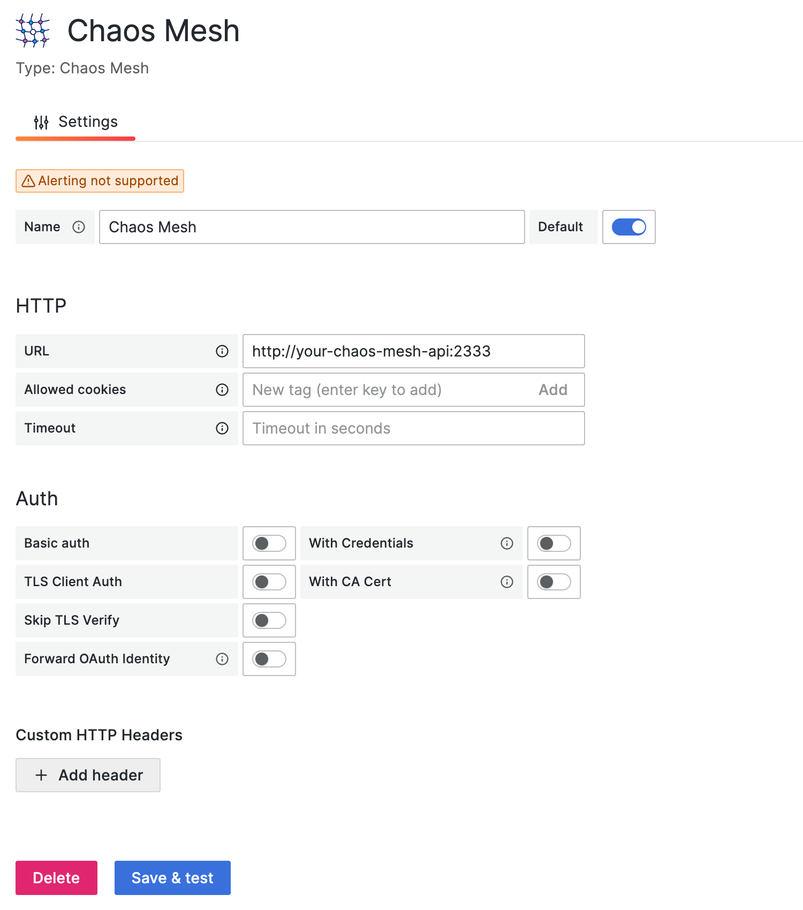Disable the Default data source toggle
This screenshot has height=910, width=803.
click(x=628, y=227)
